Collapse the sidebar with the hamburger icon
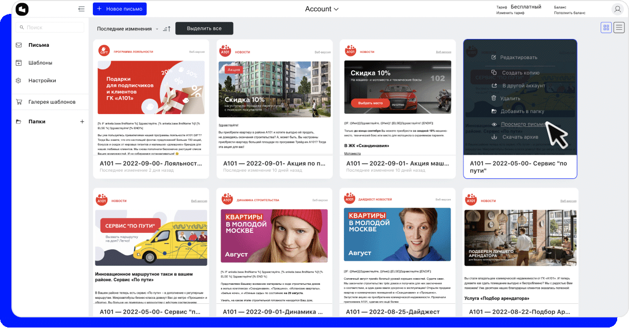The width and height of the screenshot is (629, 328). (81, 9)
